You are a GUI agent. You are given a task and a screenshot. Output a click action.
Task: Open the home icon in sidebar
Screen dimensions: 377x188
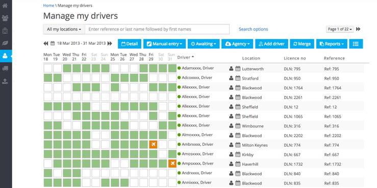tap(5, 5)
